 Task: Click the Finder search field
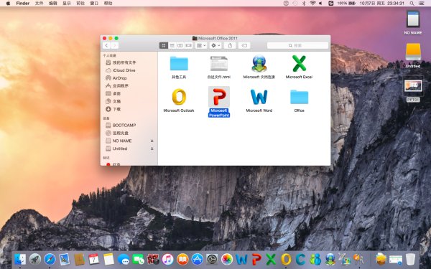click(297, 46)
